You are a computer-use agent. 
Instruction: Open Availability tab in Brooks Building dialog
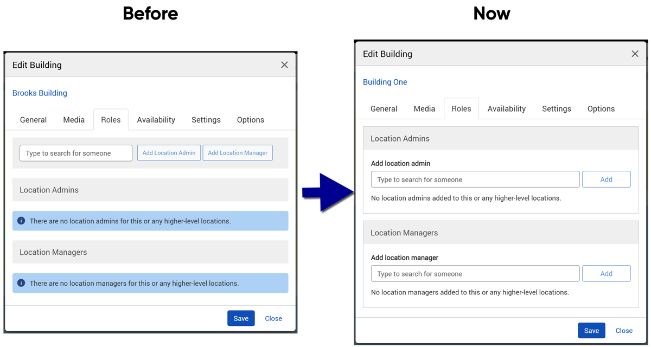pyautogui.click(x=156, y=120)
